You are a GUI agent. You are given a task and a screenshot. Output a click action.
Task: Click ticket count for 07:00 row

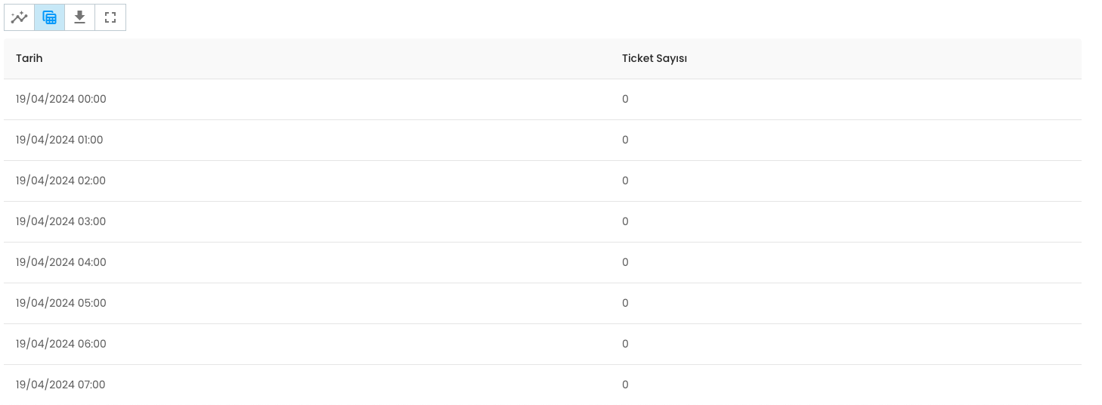(625, 385)
